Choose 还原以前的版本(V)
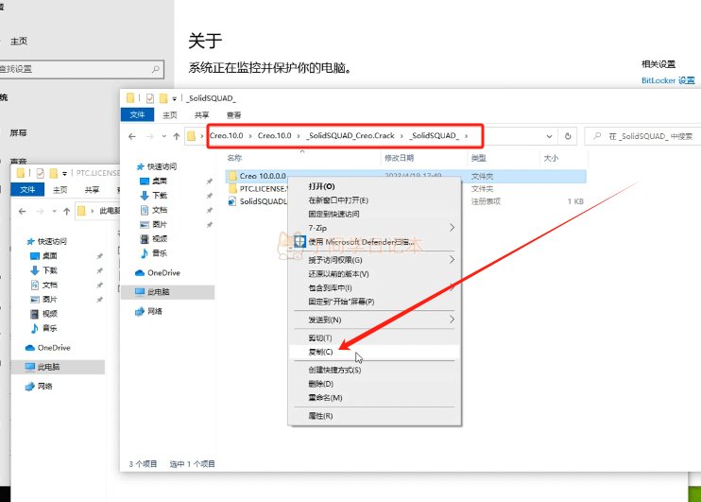The height and width of the screenshot is (502, 701). (375, 274)
